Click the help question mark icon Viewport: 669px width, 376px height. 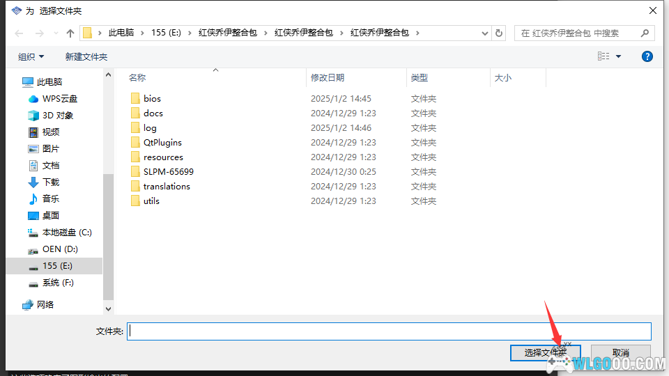point(647,56)
